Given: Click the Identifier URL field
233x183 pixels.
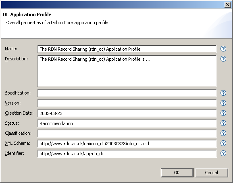Looking at the screenshot, I should [x=127, y=154].
